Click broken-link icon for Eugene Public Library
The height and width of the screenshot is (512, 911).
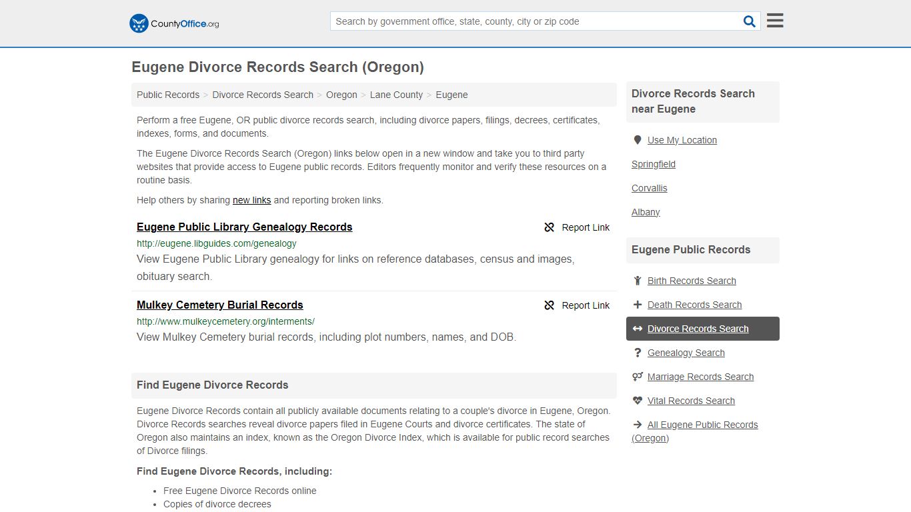click(550, 227)
